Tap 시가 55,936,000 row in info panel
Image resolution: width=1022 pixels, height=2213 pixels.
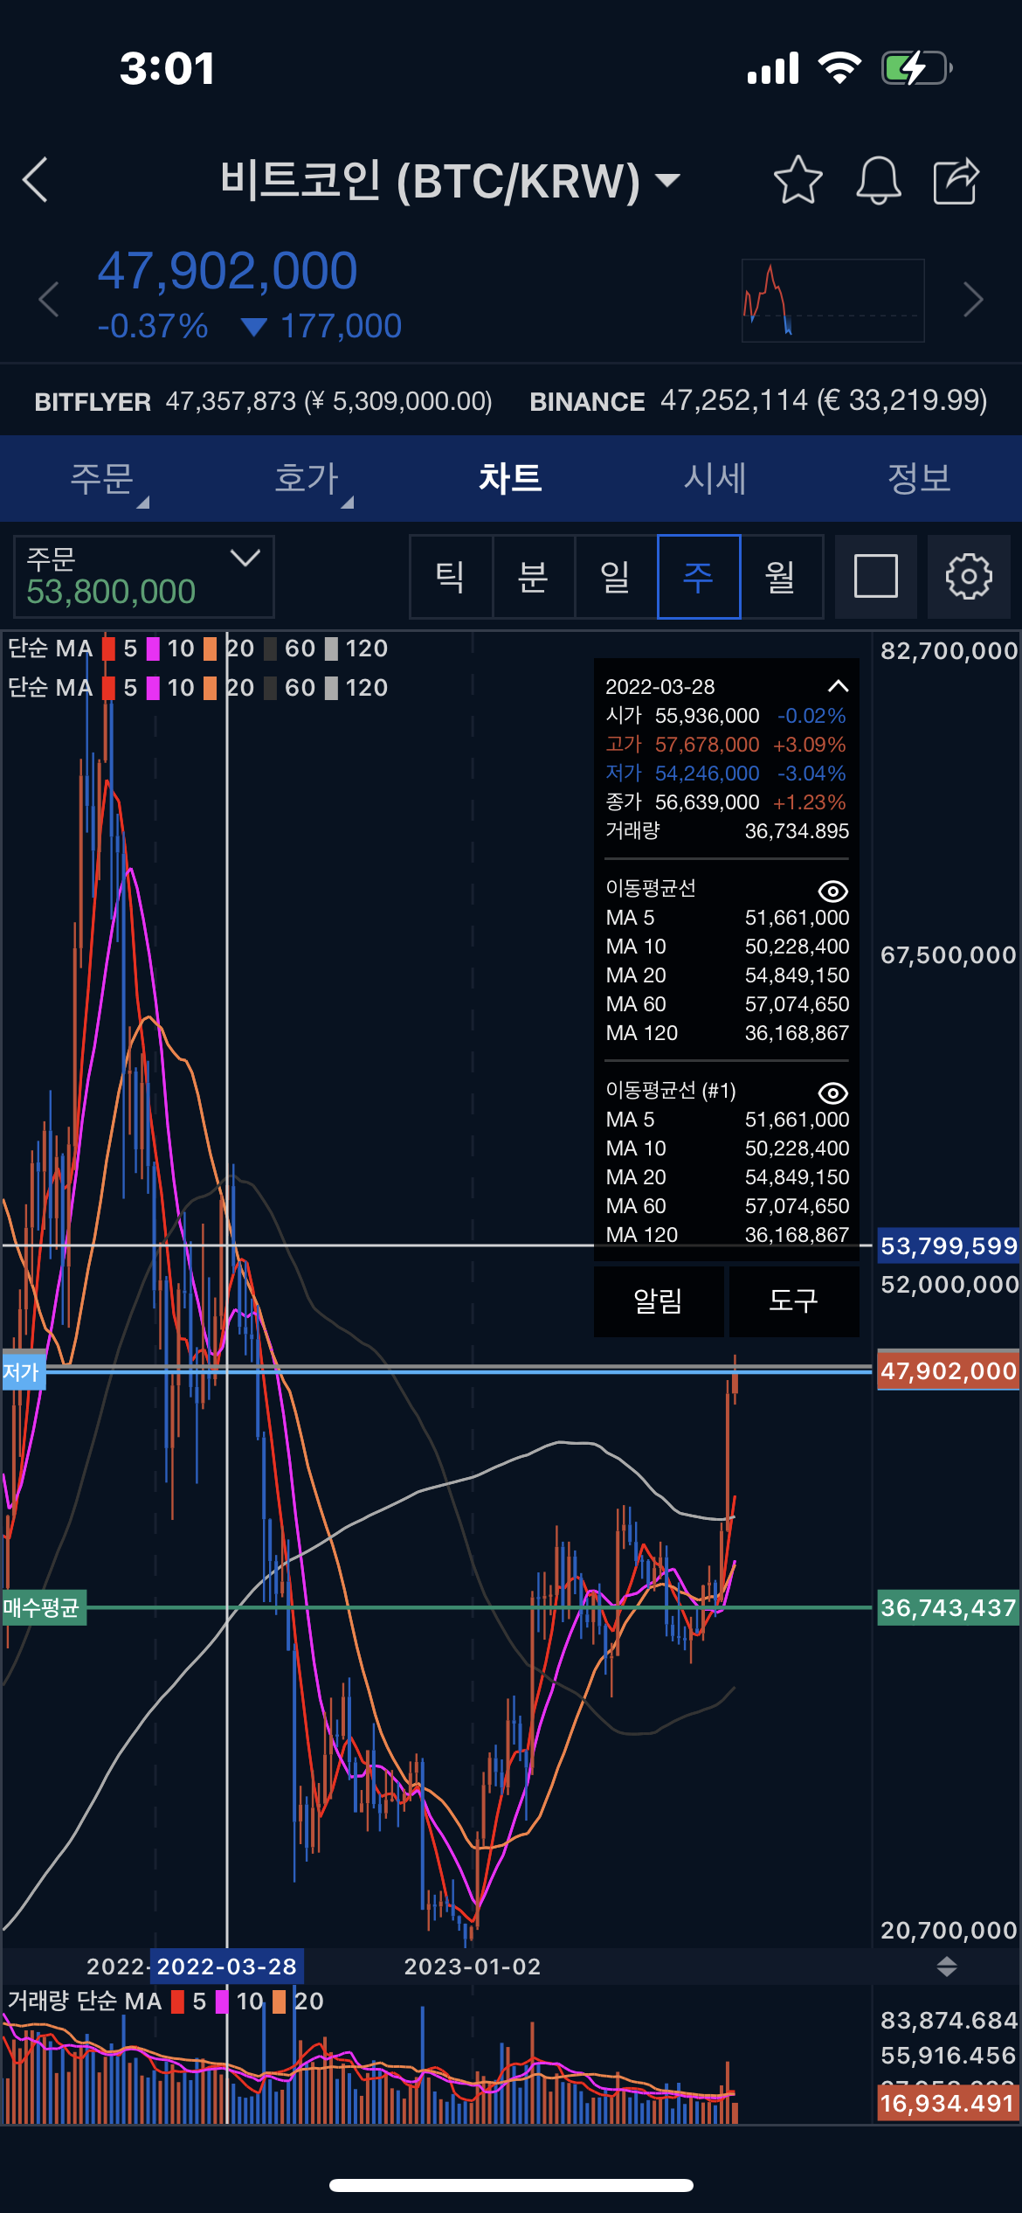tap(726, 716)
